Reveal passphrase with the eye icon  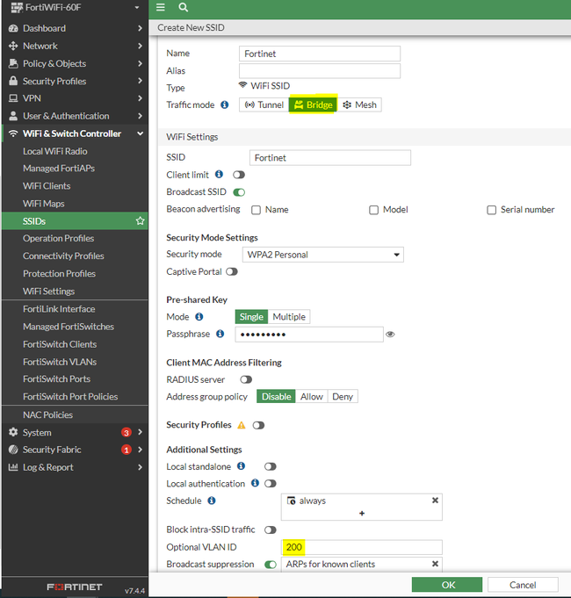pyautogui.click(x=390, y=334)
